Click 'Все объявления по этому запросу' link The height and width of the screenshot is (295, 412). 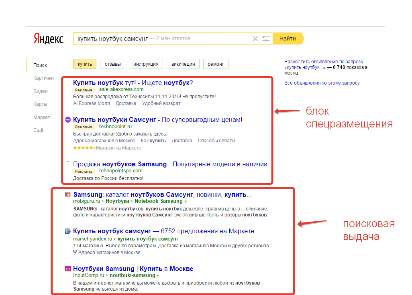322,83
